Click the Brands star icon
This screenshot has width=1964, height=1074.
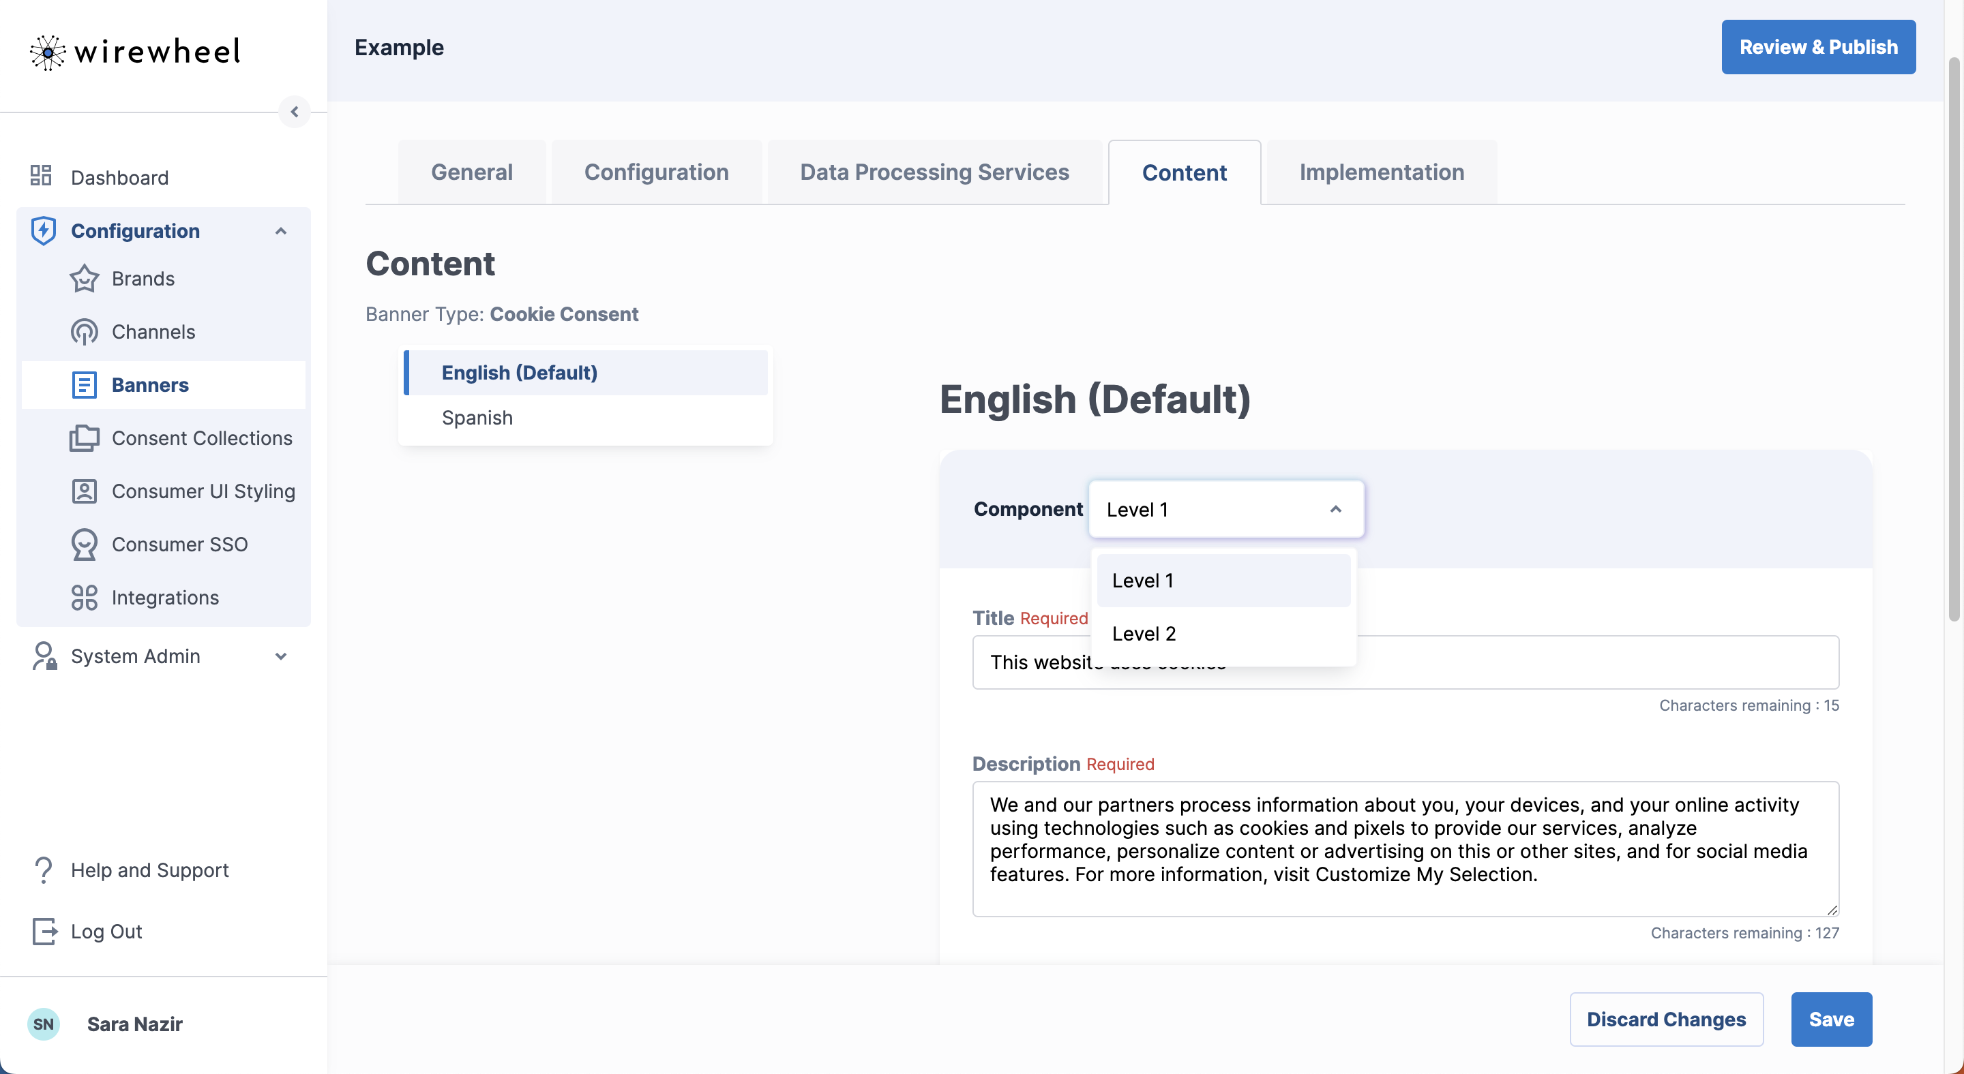click(84, 279)
